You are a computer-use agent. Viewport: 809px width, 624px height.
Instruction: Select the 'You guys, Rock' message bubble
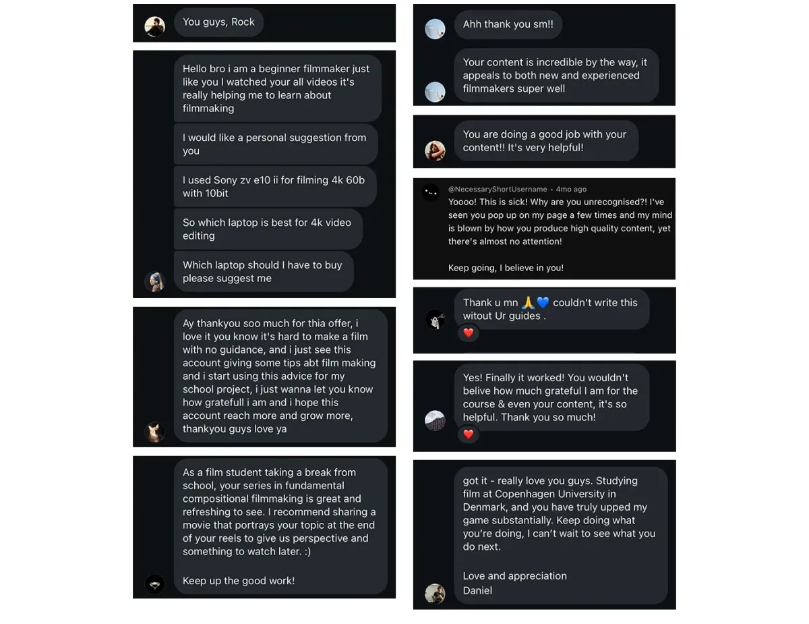point(218,22)
